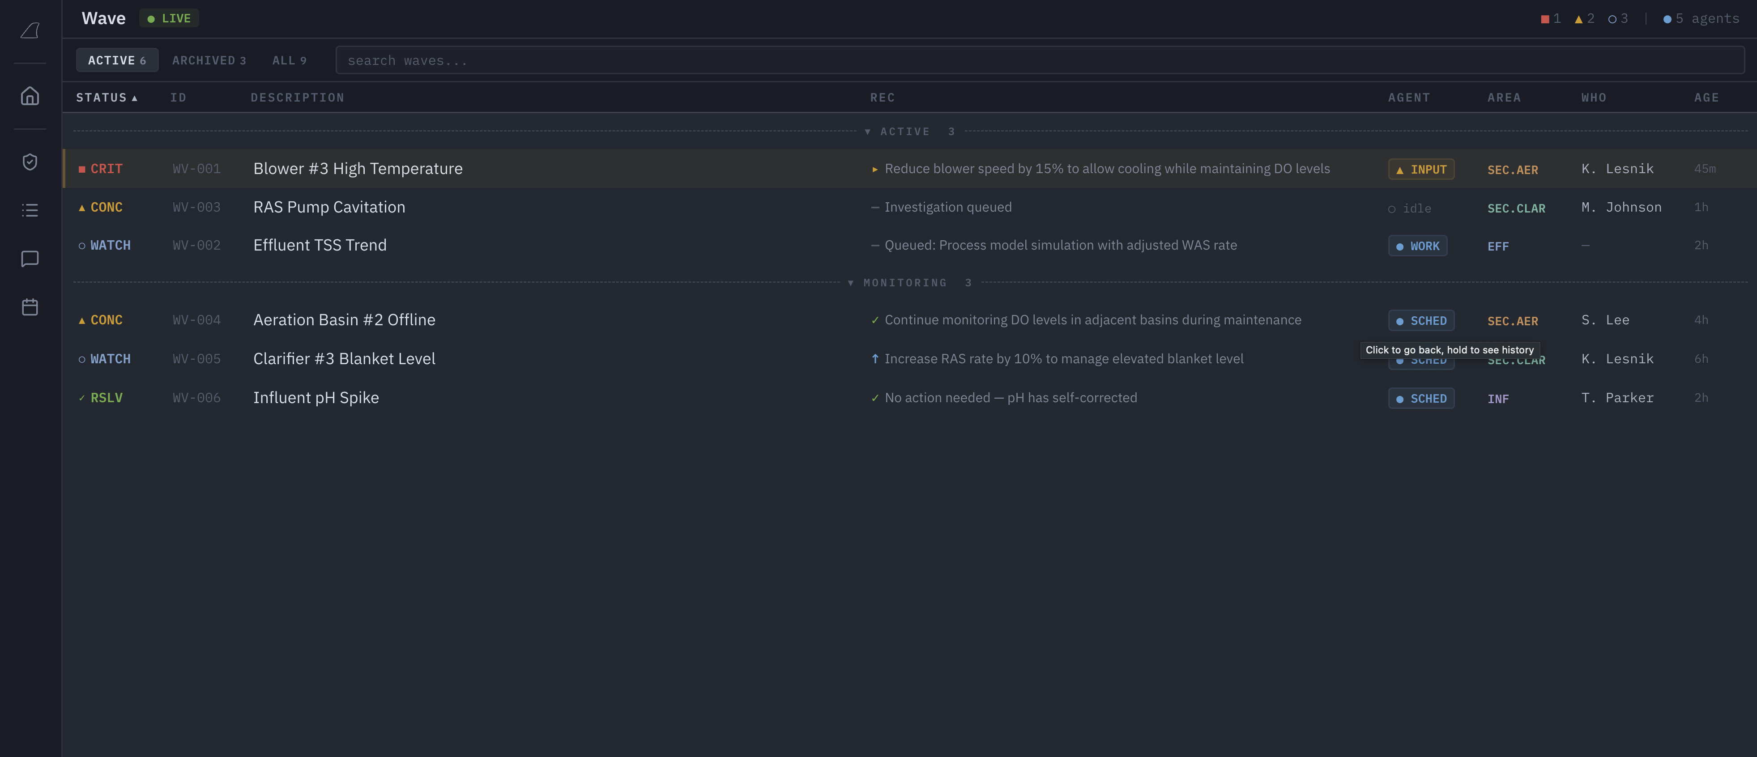The image size is (1757, 757).
Task: Click to go back via the history tooltip
Action: pyautogui.click(x=1449, y=349)
